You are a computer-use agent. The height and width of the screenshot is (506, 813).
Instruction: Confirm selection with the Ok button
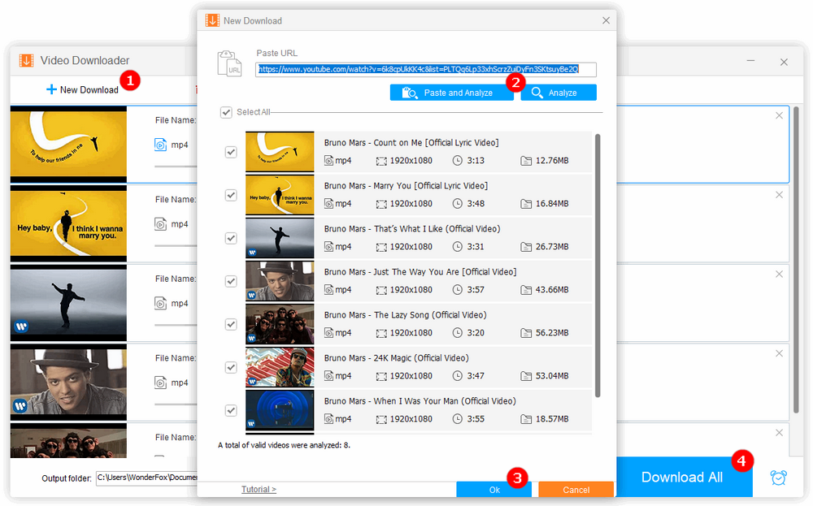[493, 490]
